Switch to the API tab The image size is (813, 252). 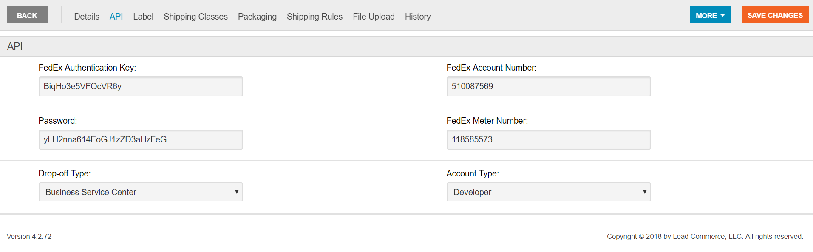click(116, 17)
